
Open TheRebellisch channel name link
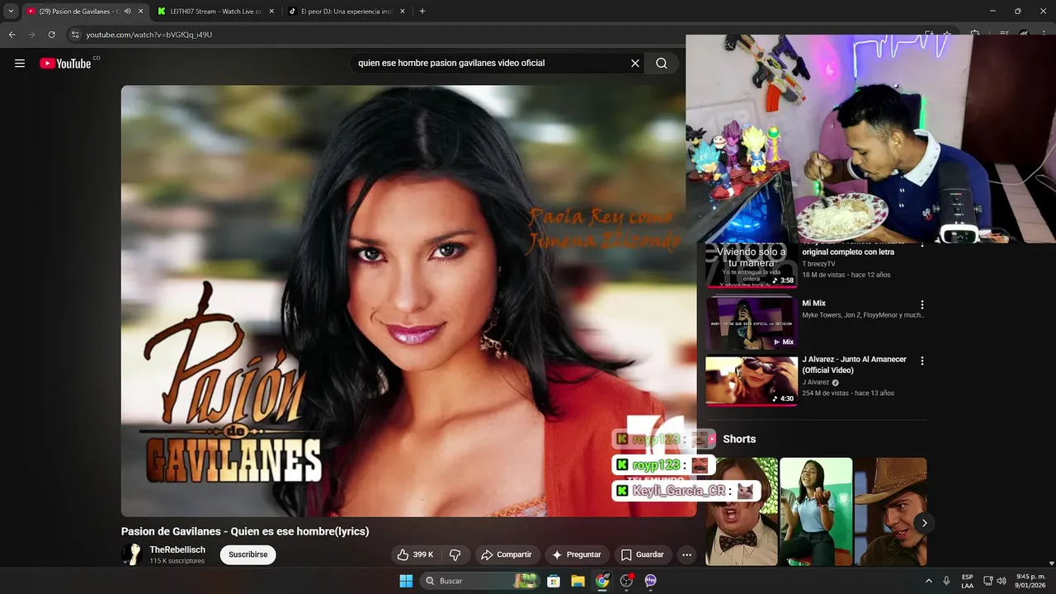click(177, 549)
